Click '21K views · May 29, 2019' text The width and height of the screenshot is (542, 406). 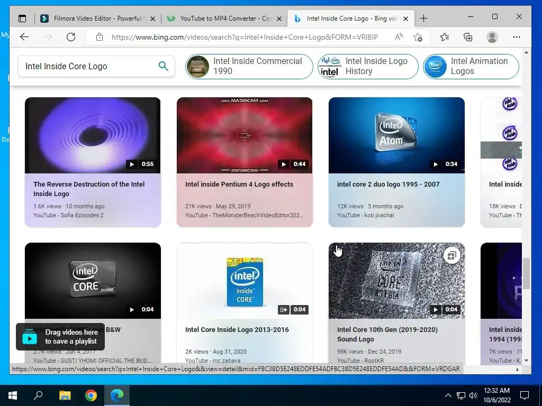(x=218, y=206)
